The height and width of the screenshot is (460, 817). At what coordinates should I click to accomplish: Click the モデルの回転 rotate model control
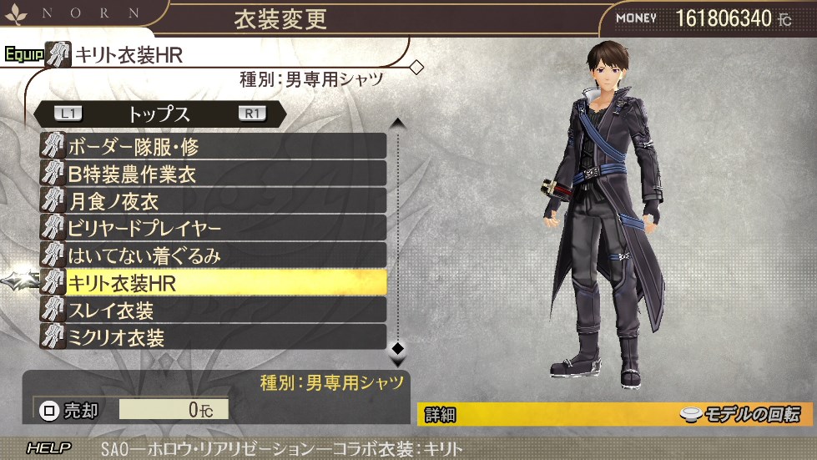(740, 415)
